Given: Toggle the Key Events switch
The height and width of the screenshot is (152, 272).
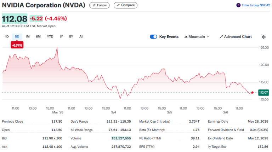Looking at the screenshot, I should [x=153, y=37].
